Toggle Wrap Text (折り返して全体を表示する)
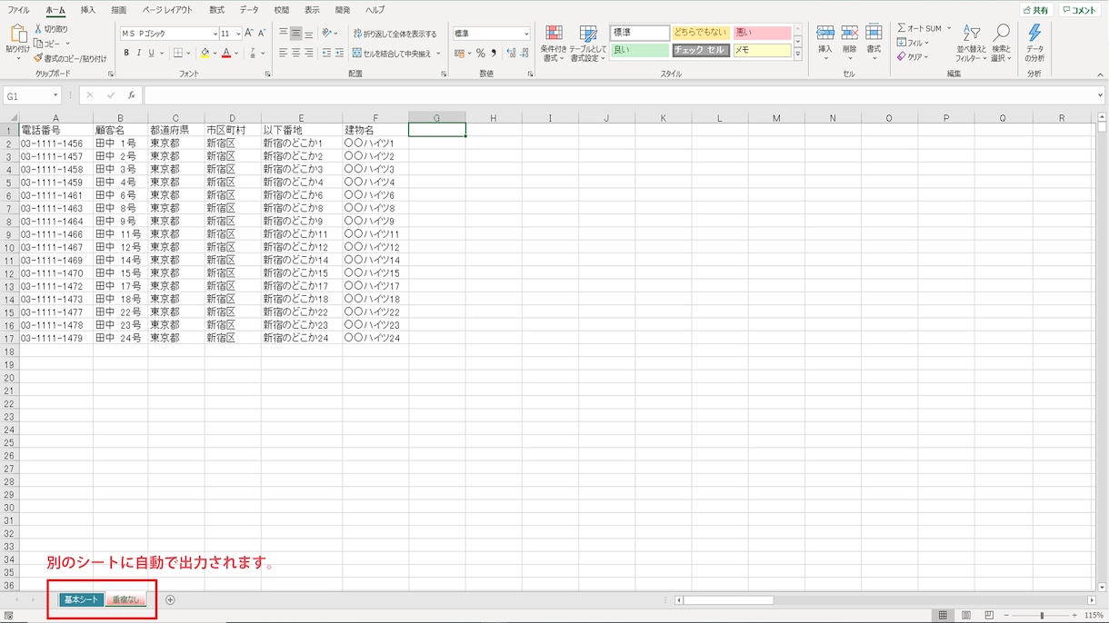Image resolution: width=1109 pixels, height=623 pixels. 395,34
